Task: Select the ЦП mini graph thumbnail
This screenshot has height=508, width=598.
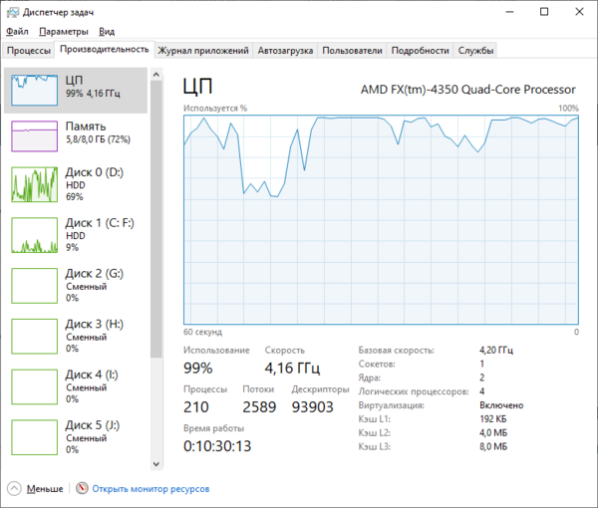Action: tap(34, 91)
